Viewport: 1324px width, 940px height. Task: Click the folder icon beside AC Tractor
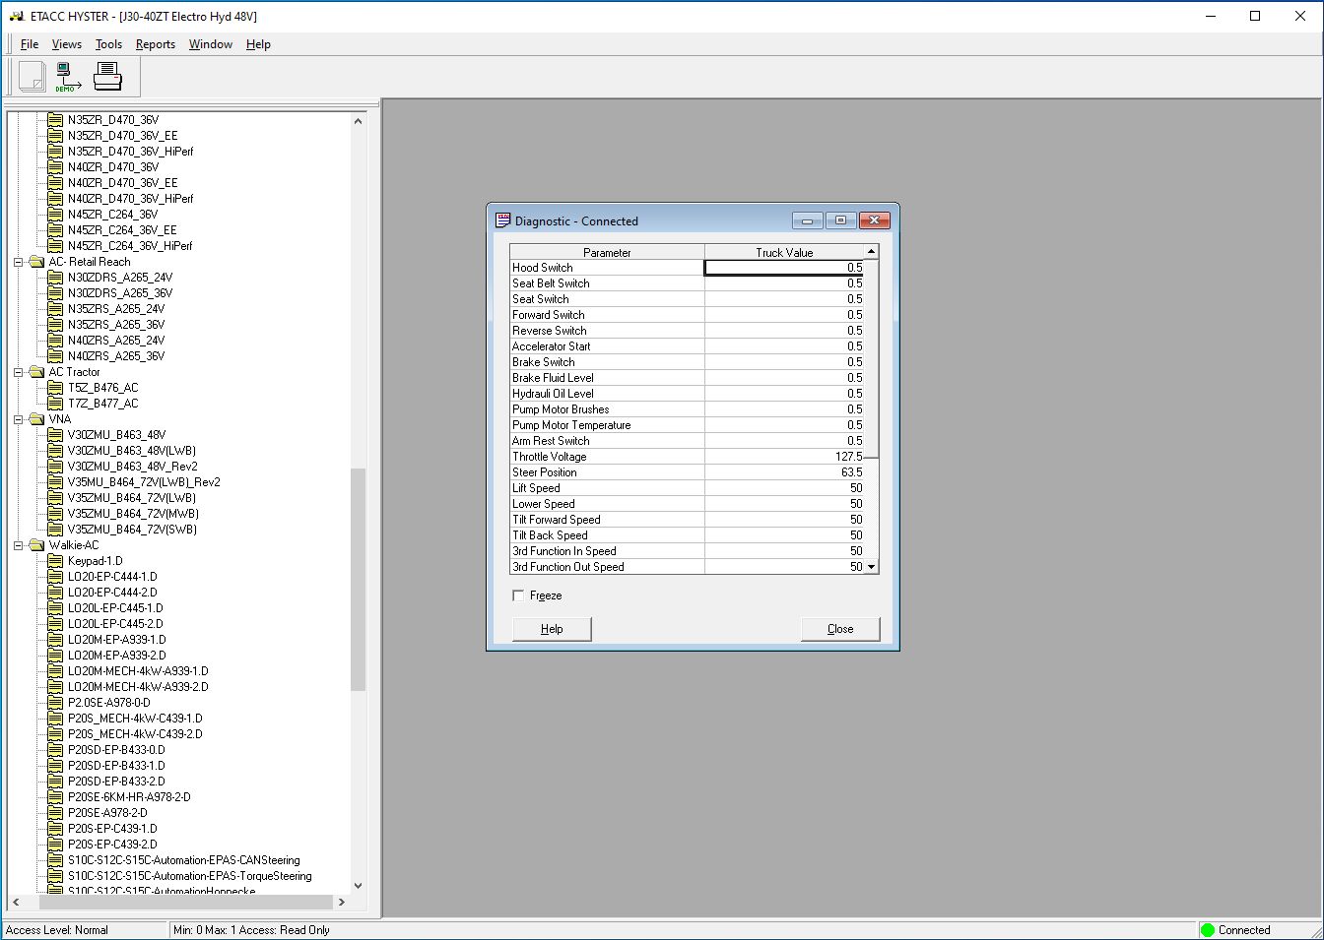coord(37,372)
